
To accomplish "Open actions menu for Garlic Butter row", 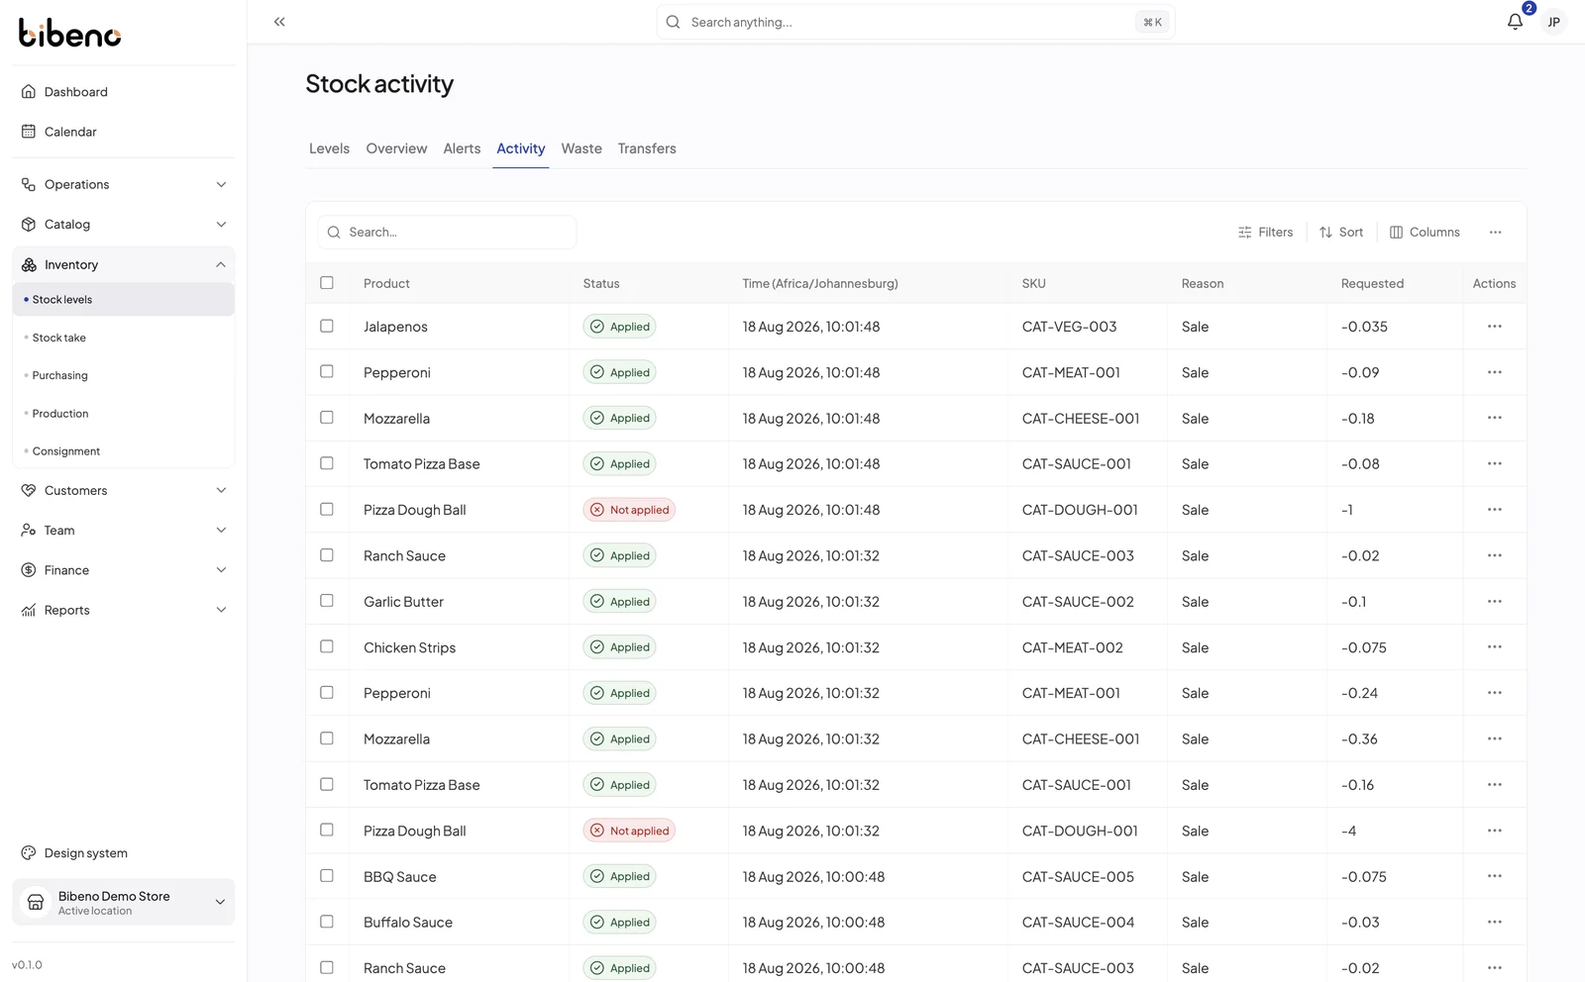I will tap(1494, 601).
